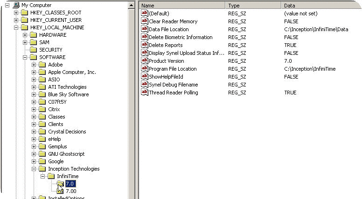This screenshot has height=199, width=362.
Task: Click the string icon beside Product Version
Action: pyautogui.click(x=144, y=61)
